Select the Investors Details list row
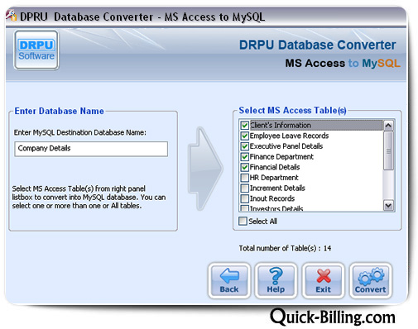The width and height of the screenshot is (418, 329). [311, 208]
